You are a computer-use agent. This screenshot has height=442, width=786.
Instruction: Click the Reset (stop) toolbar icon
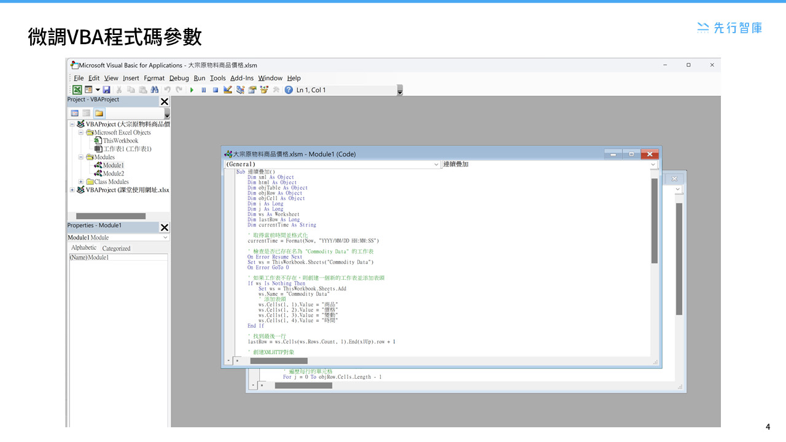point(216,90)
